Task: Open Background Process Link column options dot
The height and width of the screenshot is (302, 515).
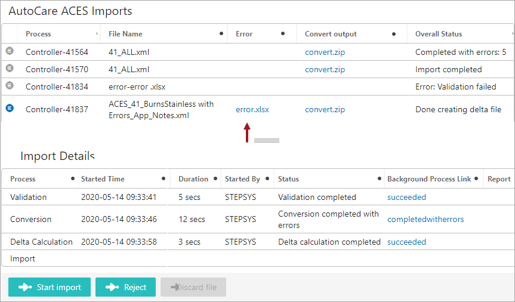Action: click(x=476, y=178)
